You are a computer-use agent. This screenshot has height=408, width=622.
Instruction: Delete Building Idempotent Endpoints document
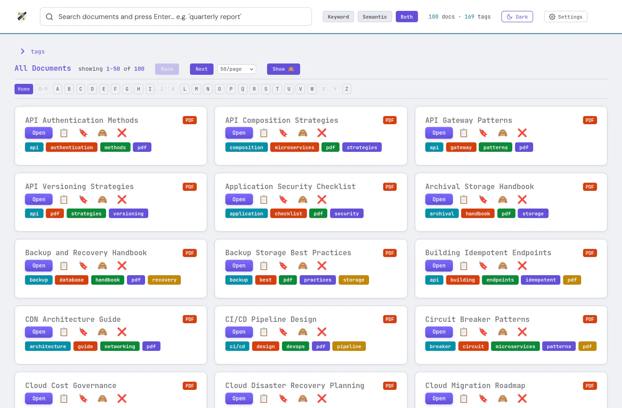tap(522, 266)
